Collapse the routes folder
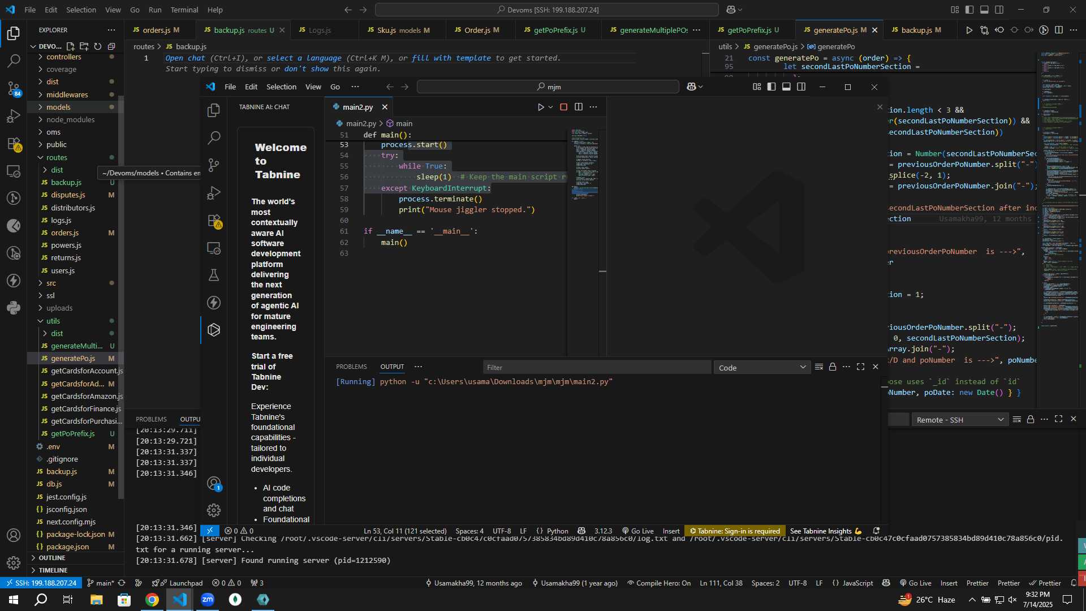Viewport: 1086px width, 611px height. click(x=57, y=157)
